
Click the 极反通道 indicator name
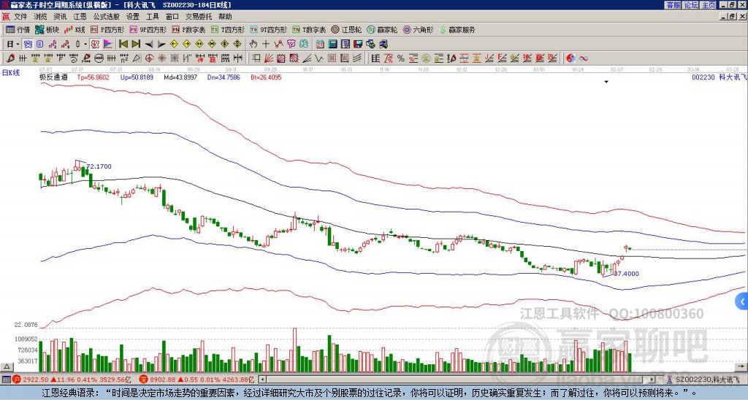[53, 77]
